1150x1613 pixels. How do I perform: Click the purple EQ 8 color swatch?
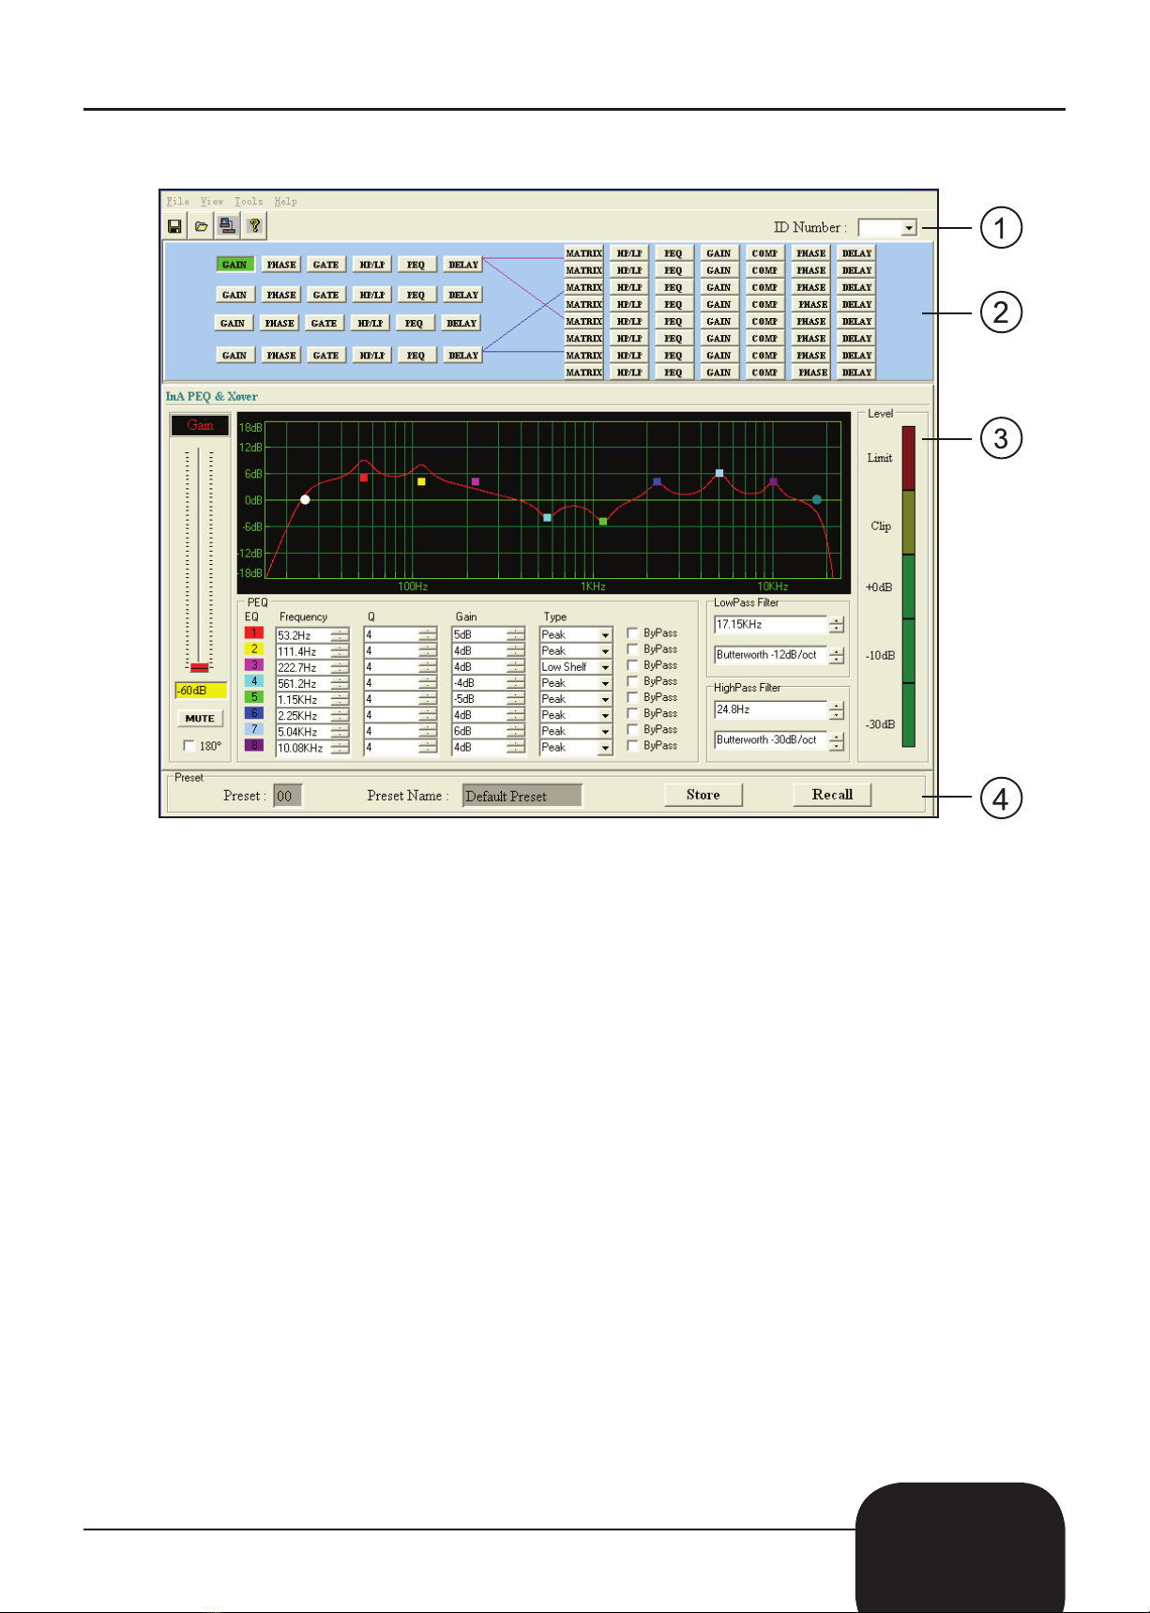pyautogui.click(x=253, y=745)
